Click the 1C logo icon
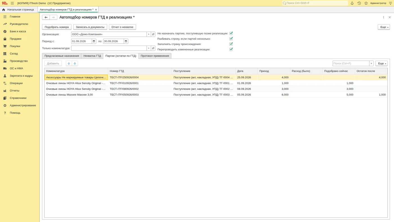The height and width of the screenshot is (222, 394). tap(5, 3)
